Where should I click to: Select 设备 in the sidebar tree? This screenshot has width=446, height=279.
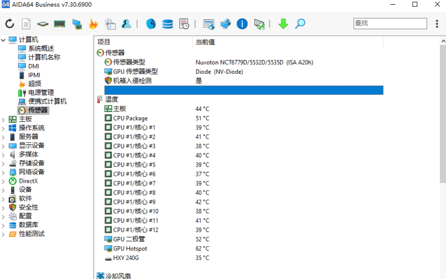click(25, 190)
